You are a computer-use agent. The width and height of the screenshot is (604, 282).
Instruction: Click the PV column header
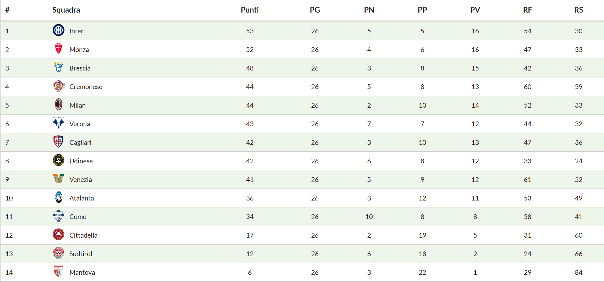[x=475, y=10]
